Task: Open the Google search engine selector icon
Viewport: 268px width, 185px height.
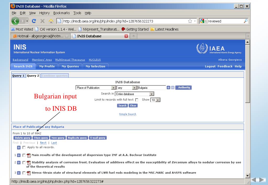Action: [202, 21]
